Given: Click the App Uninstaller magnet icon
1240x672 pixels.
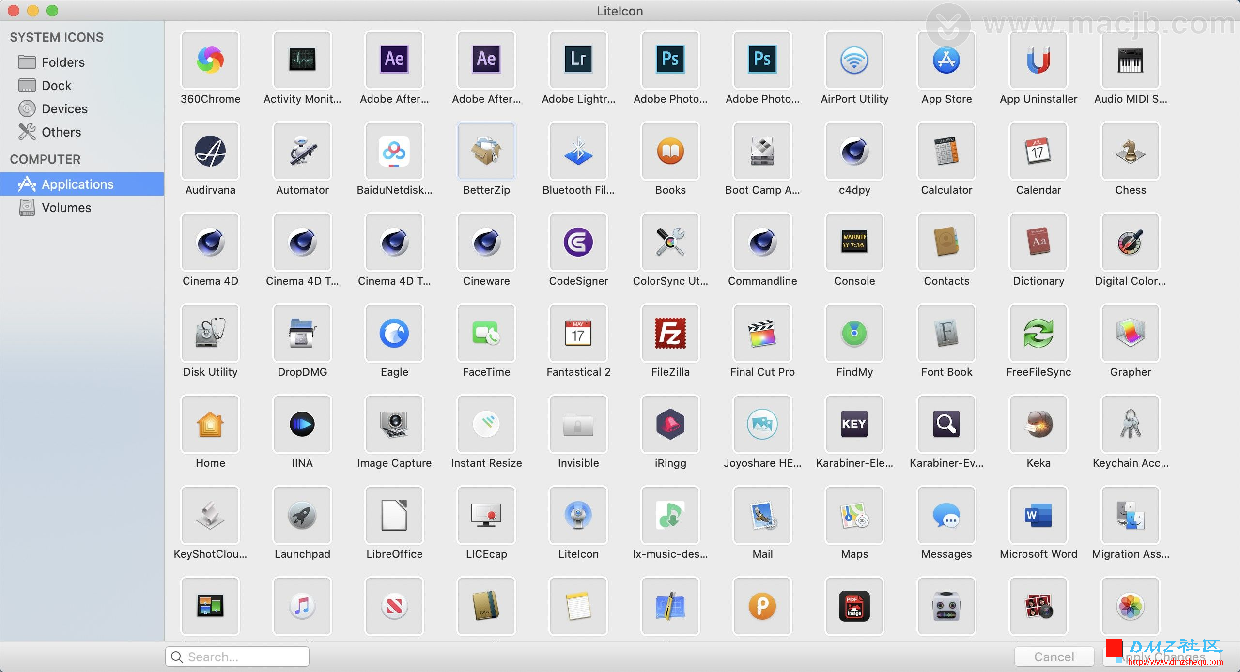Looking at the screenshot, I should click(1038, 60).
